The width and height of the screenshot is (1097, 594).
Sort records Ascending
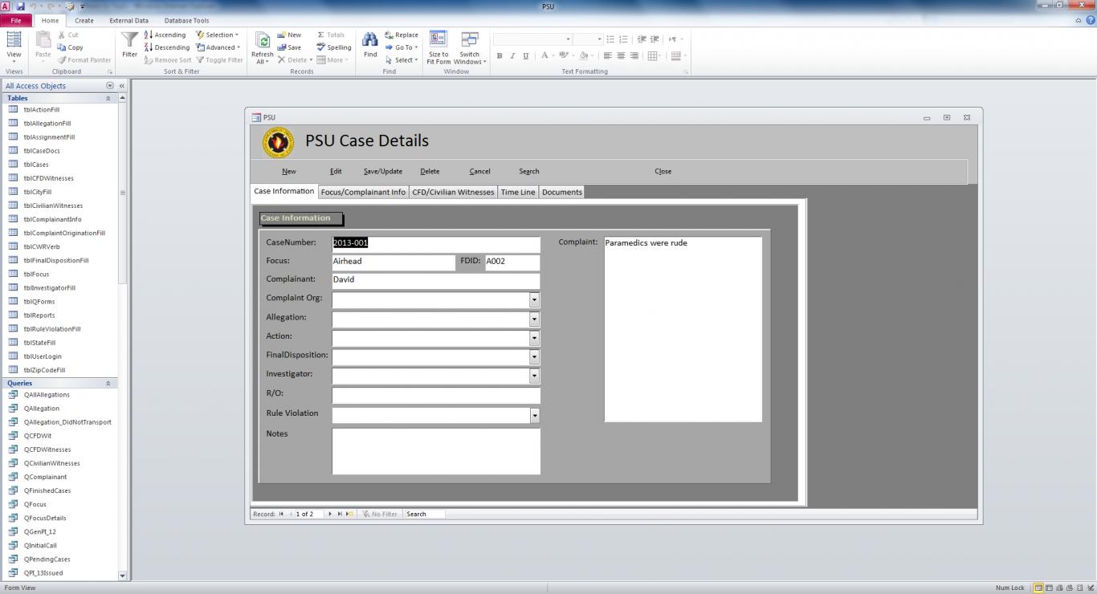[165, 35]
